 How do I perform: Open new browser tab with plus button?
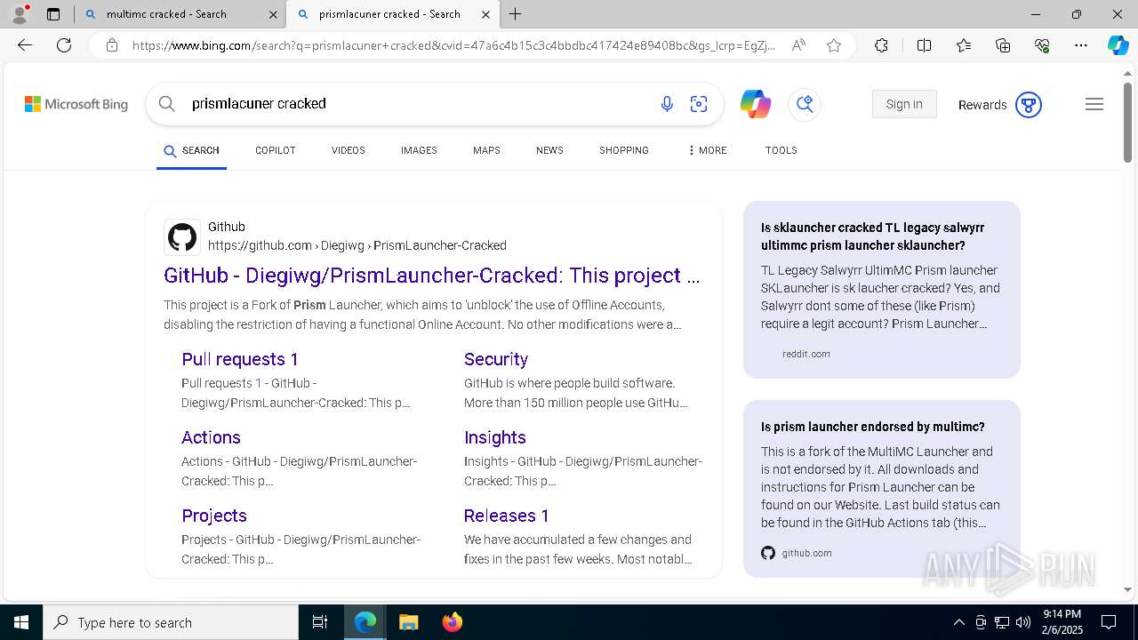pos(516,14)
